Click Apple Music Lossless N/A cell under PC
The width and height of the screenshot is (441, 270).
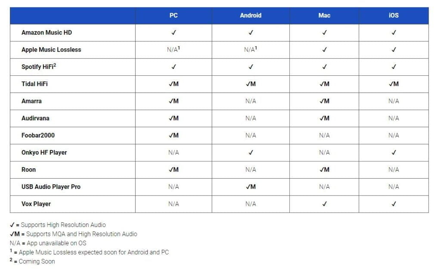click(173, 50)
